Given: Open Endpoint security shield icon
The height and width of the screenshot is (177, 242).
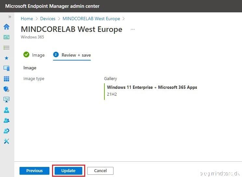Looking at the screenshot, I should [x=6, y=89].
